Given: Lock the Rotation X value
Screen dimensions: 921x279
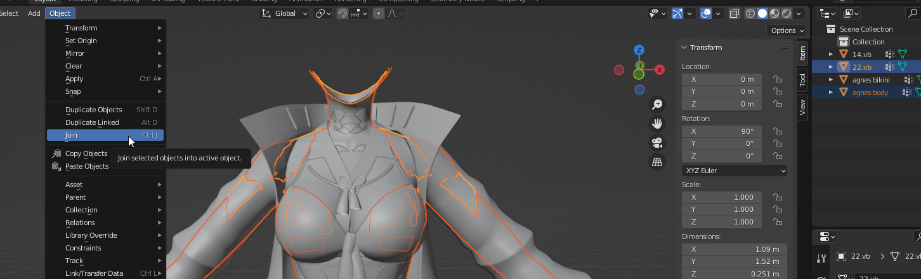Looking at the screenshot, I should [x=776, y=131].
